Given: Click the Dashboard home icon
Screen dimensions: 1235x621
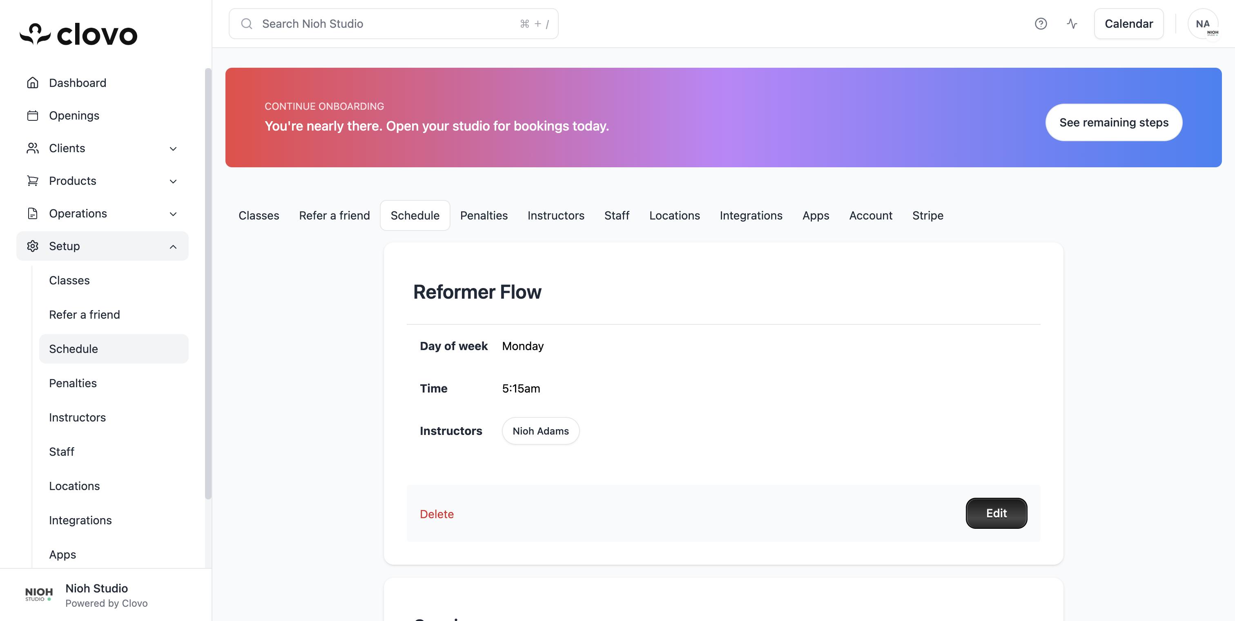Looking at the screenshot, I should [33, 83].
